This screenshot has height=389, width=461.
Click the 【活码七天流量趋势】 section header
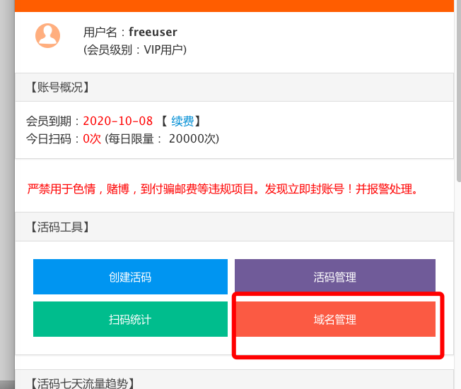pyautogui.click(x=83, y=383)
